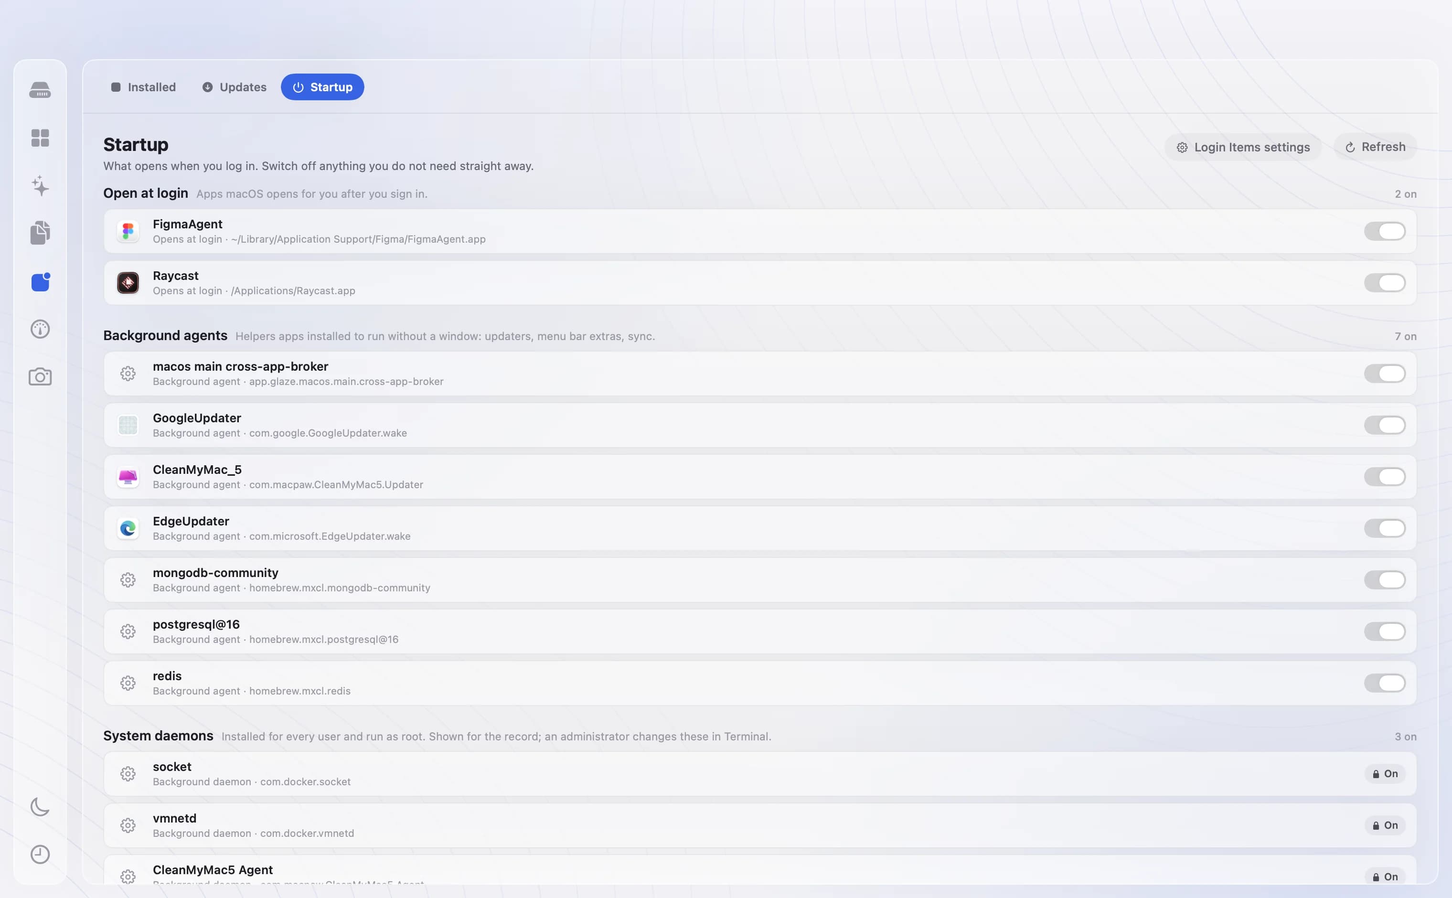Click the com.microsoft.EdgeUpdater.wake identifier text
The height and width of the screenshot is (898, 1452).
tap(330, 536)
